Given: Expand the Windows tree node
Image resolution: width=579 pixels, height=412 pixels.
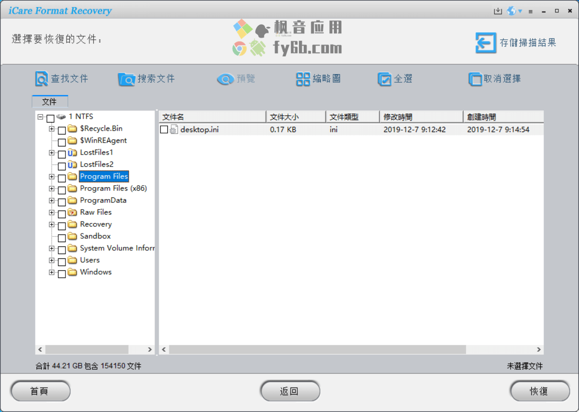Looking at the screenshot, I should coord(52,272).
